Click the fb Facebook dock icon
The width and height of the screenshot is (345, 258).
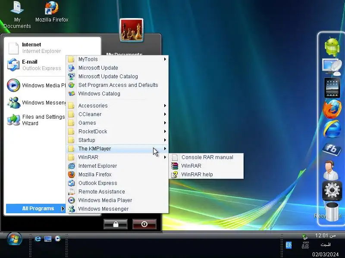pos(332,149)
